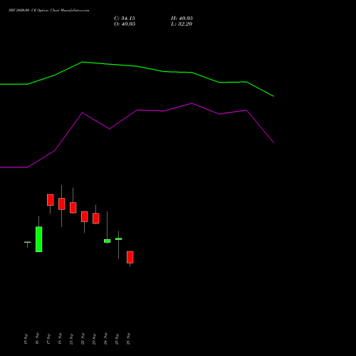Click the 28 Sep date label
The height and width of the screenshot is (356, 356).
pyautogui.click(x=128, y=339)
